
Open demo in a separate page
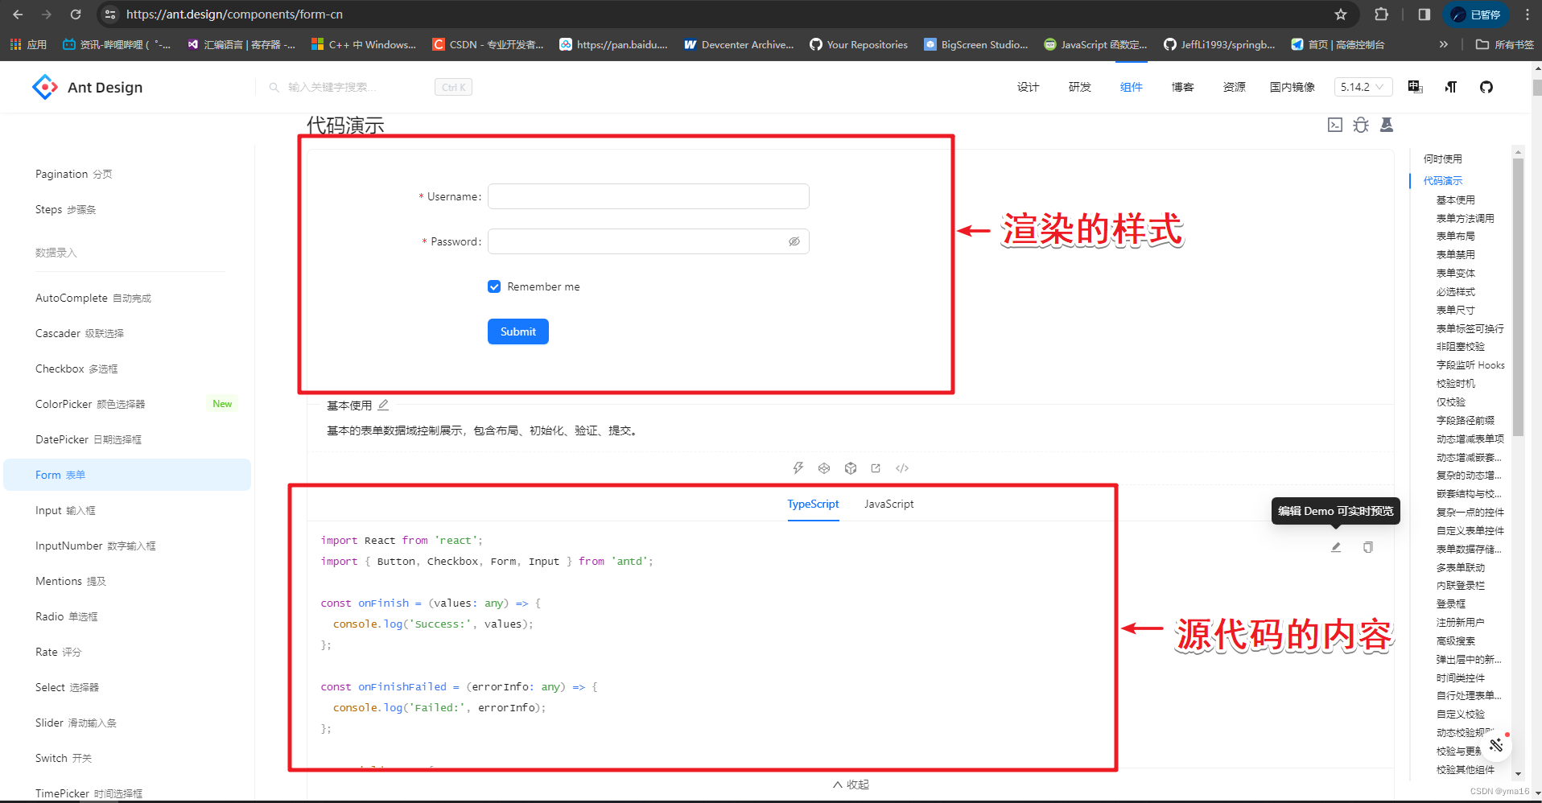876,467
